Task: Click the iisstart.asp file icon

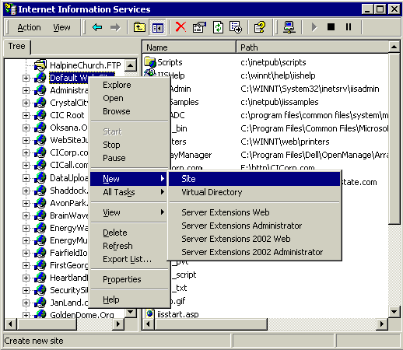Action: [x=149, y=313]
